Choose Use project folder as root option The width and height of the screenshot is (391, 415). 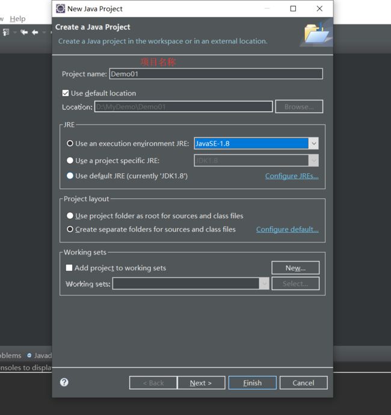(x=70, y=215)
